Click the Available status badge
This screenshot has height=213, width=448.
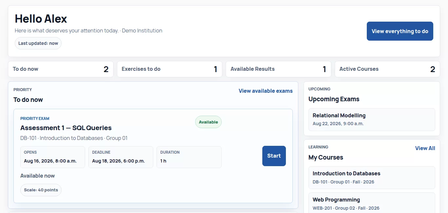click(208, 122)
